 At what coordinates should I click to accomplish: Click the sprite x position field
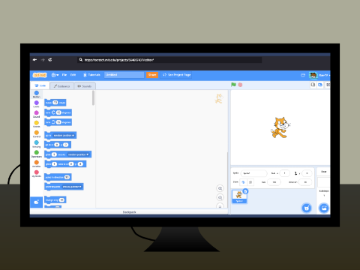pos(284,173)
